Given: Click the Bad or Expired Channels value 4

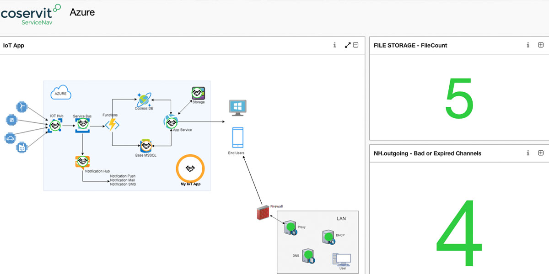Looking at the screenshot, I should [x=459, y=234].
